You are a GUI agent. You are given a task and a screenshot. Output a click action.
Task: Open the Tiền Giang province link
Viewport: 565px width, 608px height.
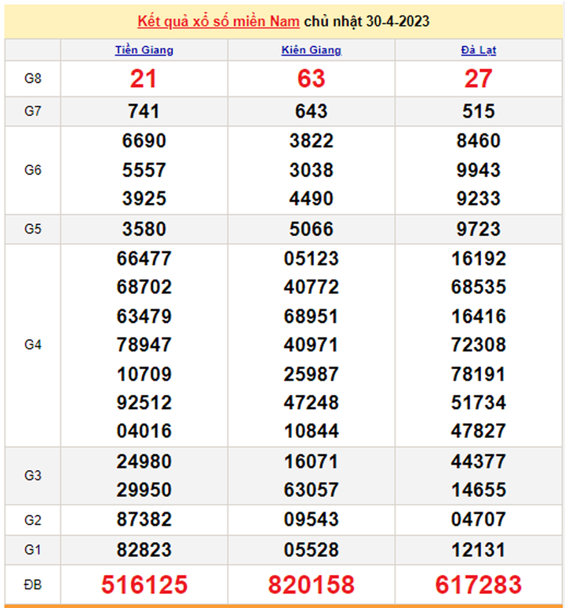144,50
